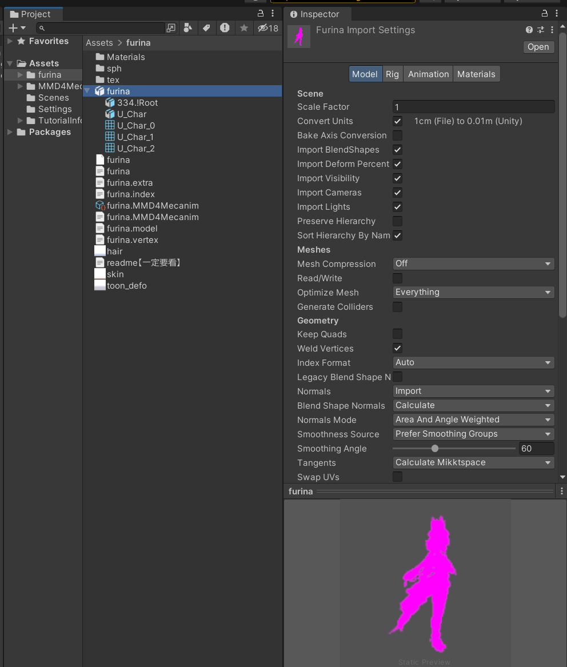Open Optimize Mesh dropdown

coord(473,292)
